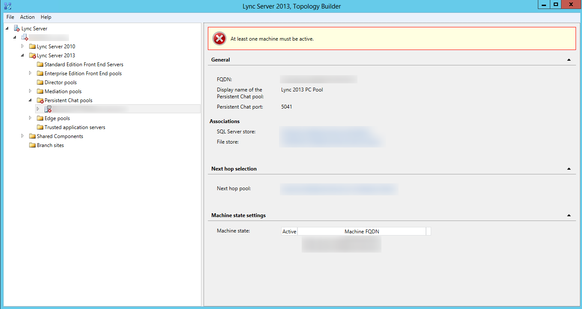Click the 'Machine state:' label
This screenshot has height=309, width=582.
click(x=233, y=231)
